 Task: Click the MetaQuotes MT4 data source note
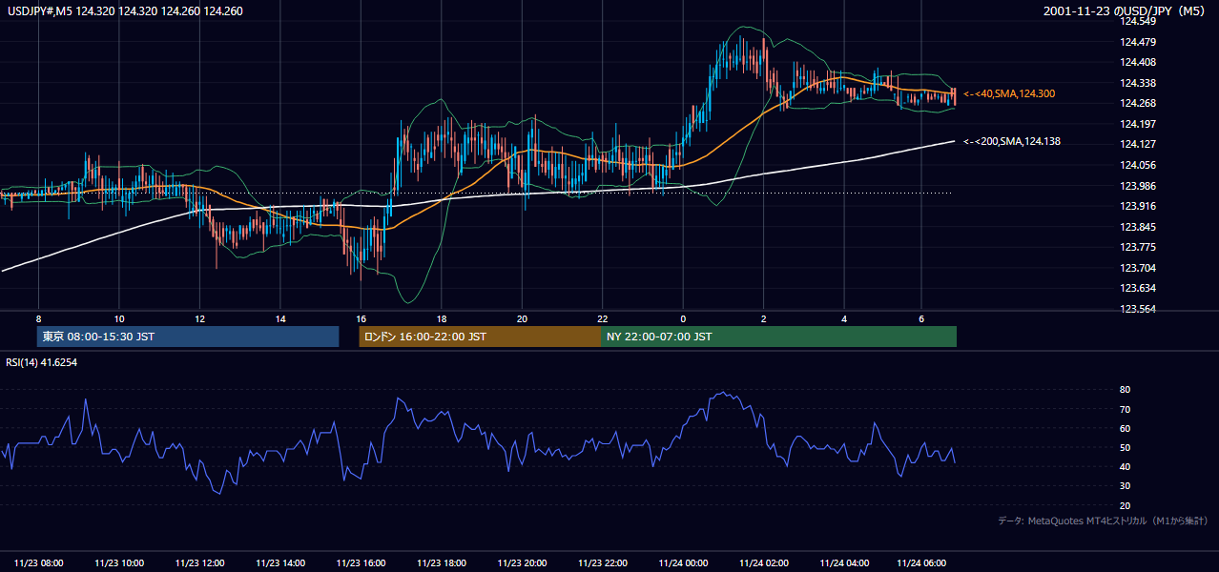pos(1103,521)
